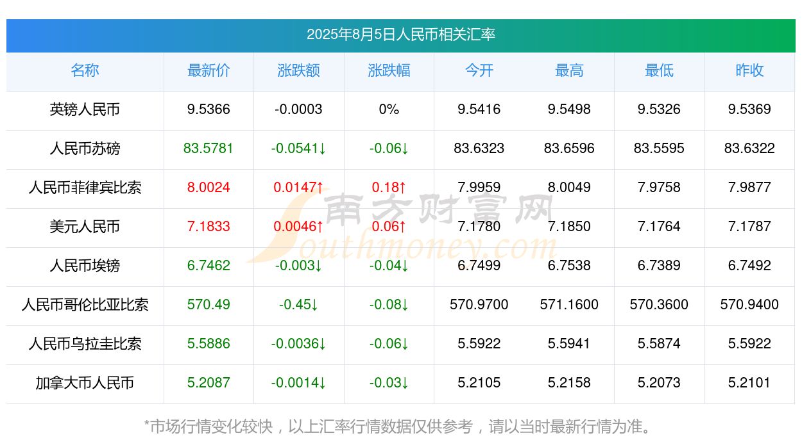The width and height of the screenshot is (802, 447).
Task: Click change amount 0.0046↑
Action: pyautogui.click(x=299, y=227)
